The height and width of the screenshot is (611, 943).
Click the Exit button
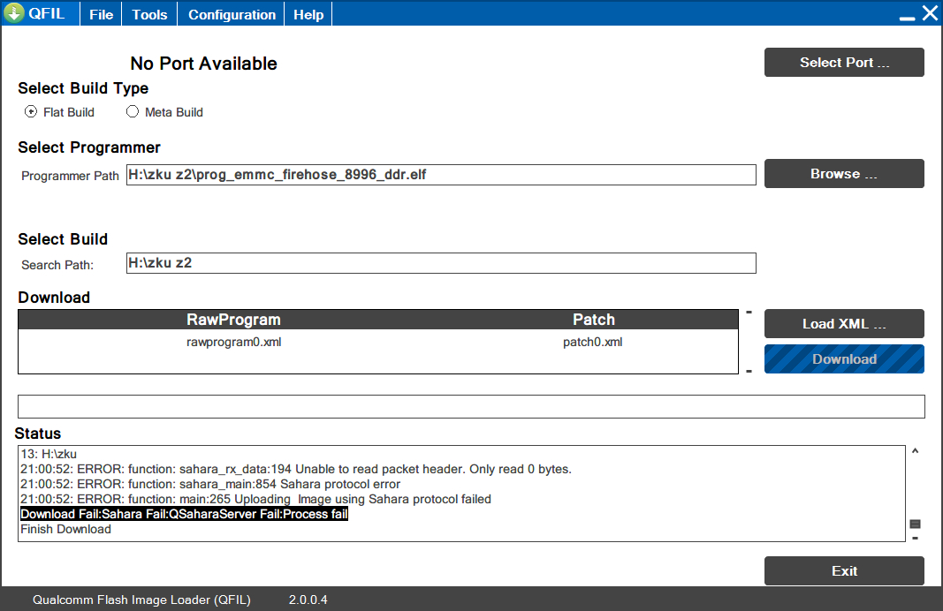pyautogui.click(x=844, y=570)
